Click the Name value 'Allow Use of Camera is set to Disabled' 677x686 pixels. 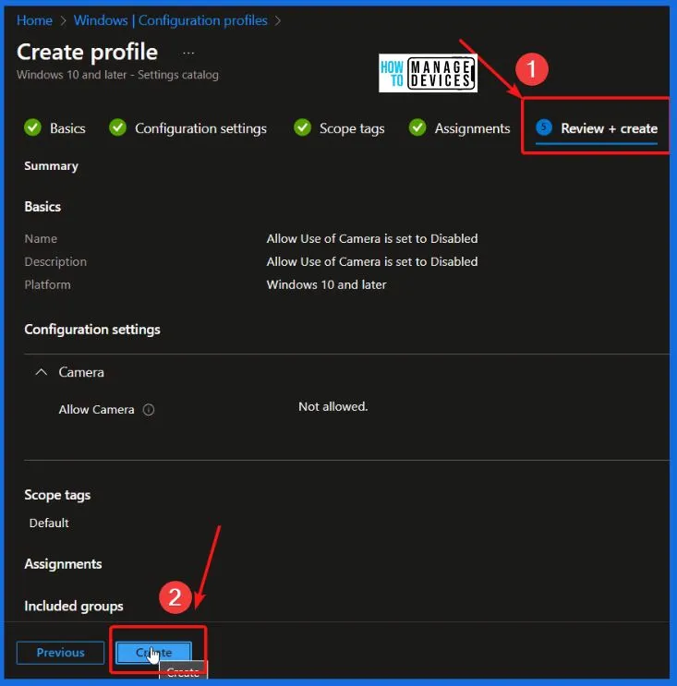(372, 238)
